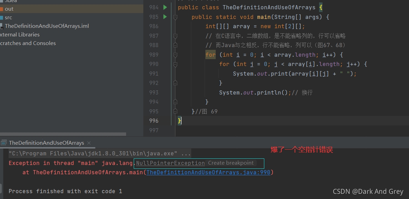Click the orange 'out' folder icon

pyautogui.click(x=2, y=9)
